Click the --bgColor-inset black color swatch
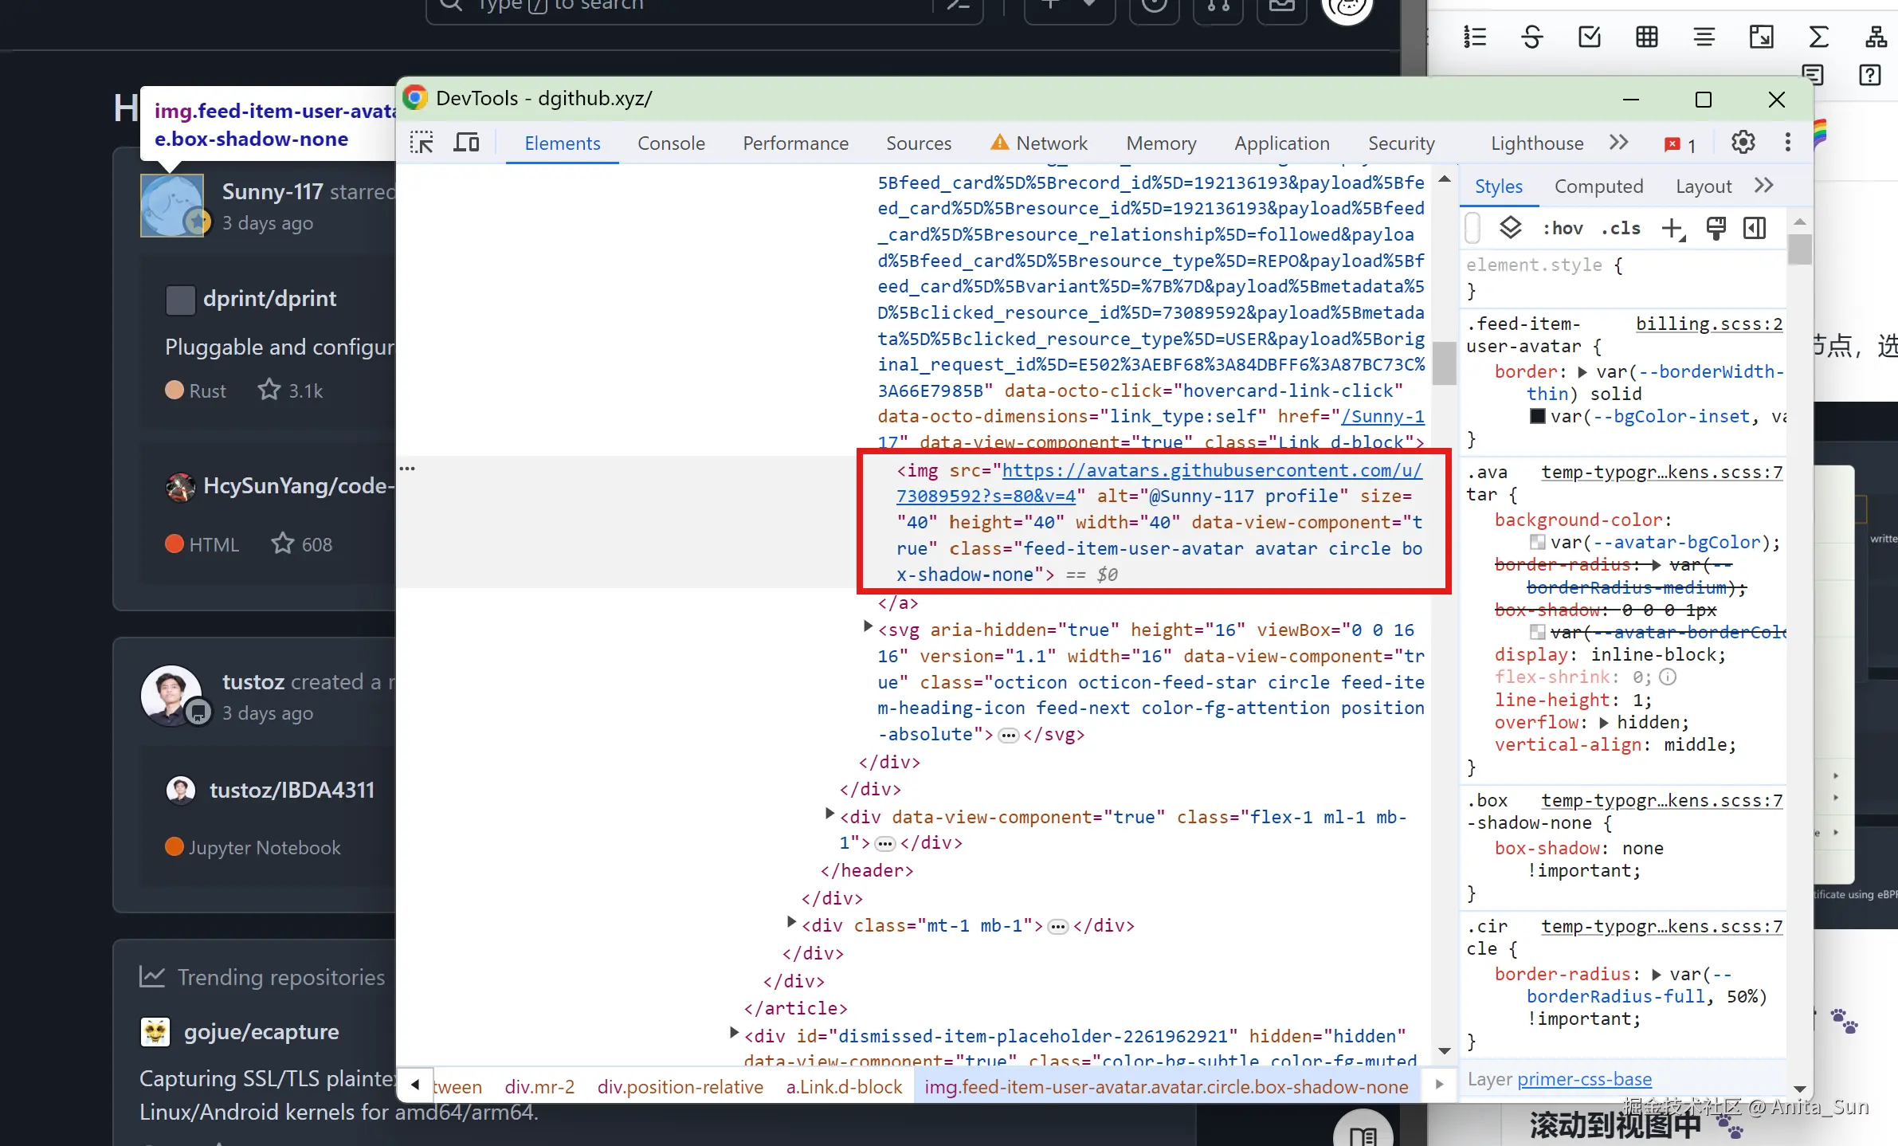This screenshot has width=1898, height=1146. click(x=1538, y=416)
